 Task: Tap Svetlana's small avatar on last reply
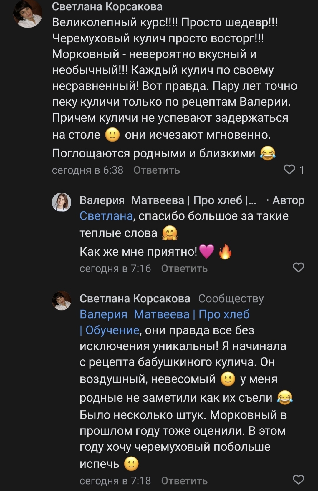62,300
